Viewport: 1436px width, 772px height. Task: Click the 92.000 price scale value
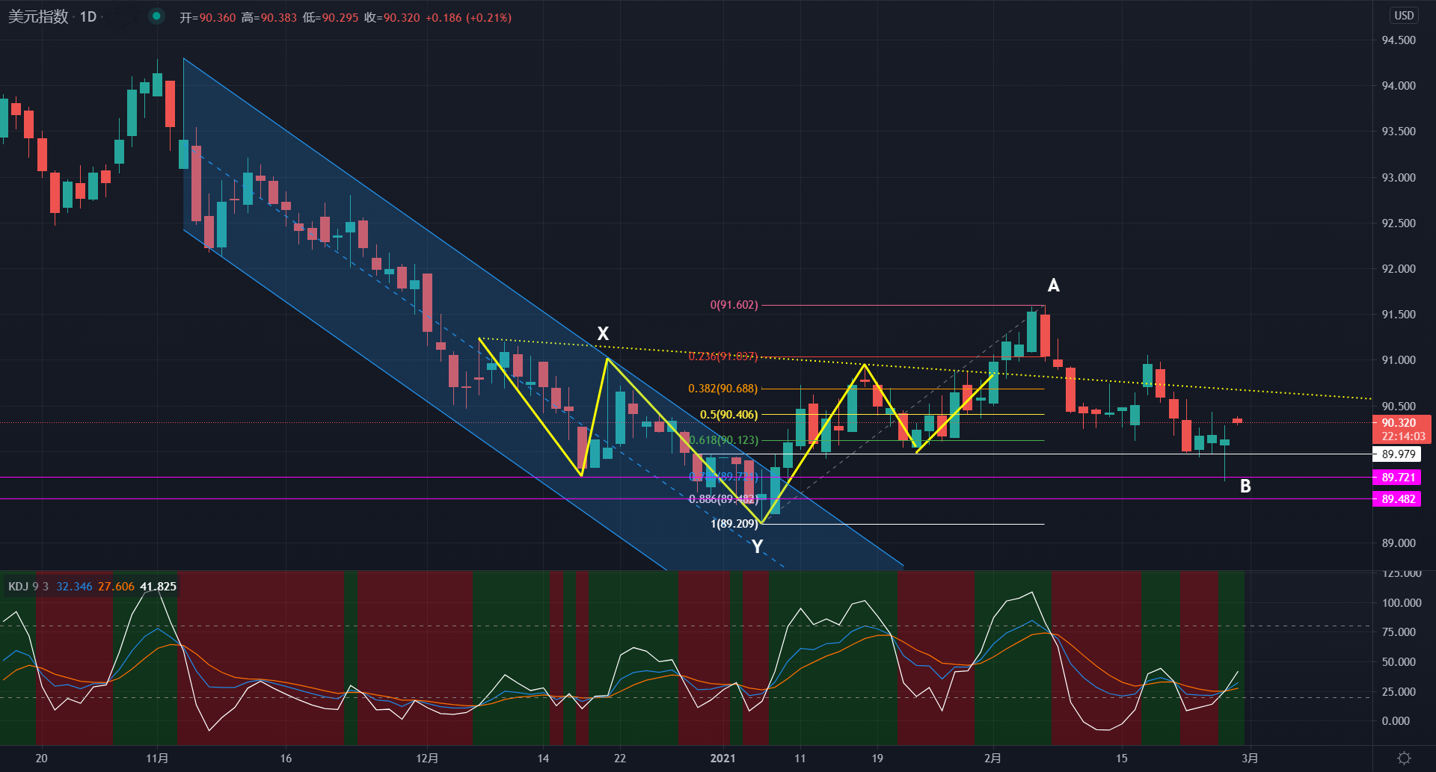(1399, 269)
